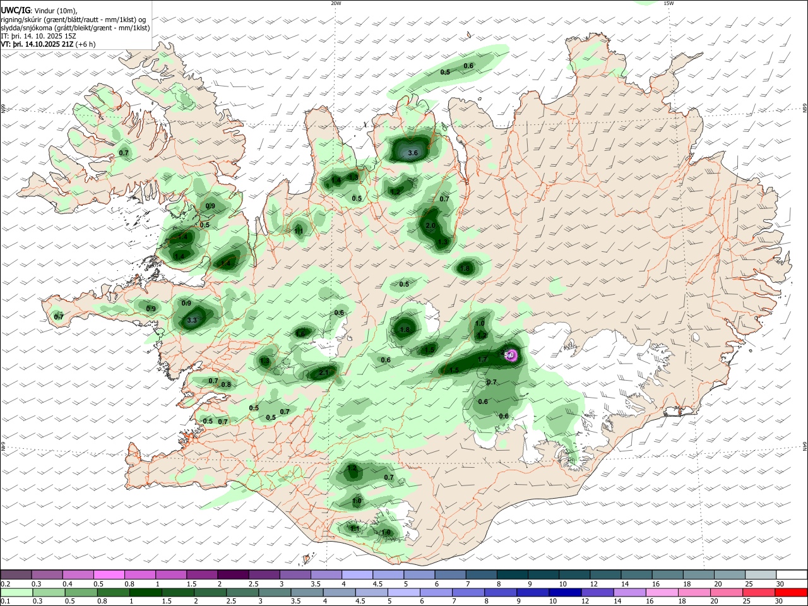The image size is (808, 606).
Task: Select the white 30 swatch on snow scale
Action: 792,574
